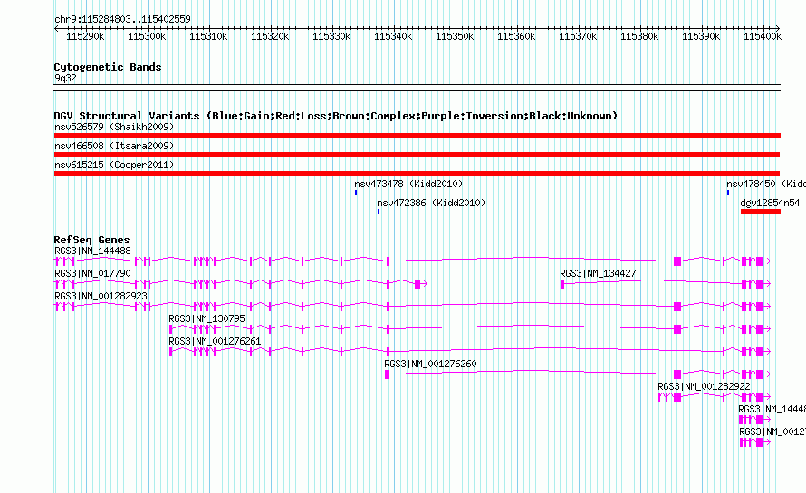Click the 115400k ruler tick label
Screen dimensions: 806x493
click(x=763, y=36)
